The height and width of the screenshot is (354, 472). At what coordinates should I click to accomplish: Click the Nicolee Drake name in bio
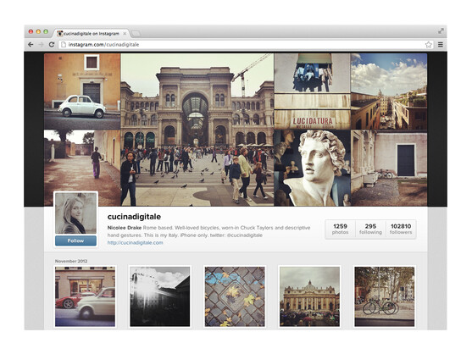point(125,228)
